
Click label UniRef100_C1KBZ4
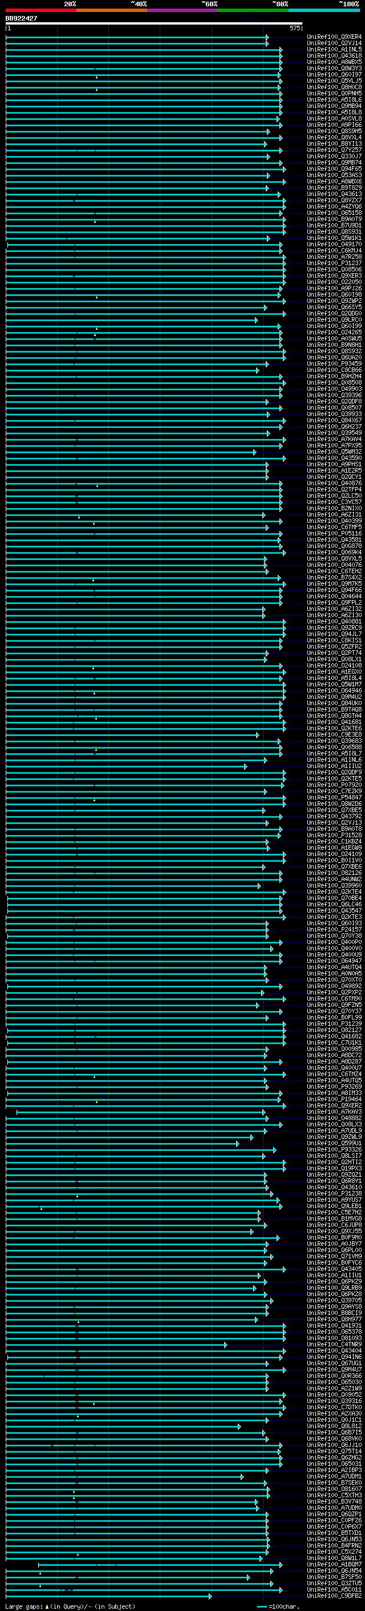tap(334, 841)
